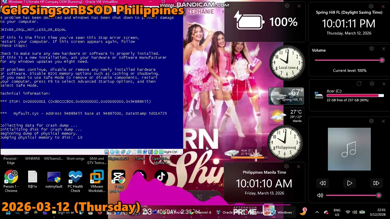The image size is (390, 219).
Task: Open VMware Workstation desktop shortcut
Action: point(97,182)
